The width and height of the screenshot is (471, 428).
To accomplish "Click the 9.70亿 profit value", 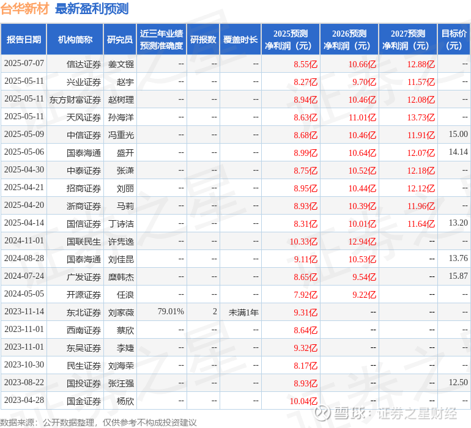I will click(x=364, y=82).
